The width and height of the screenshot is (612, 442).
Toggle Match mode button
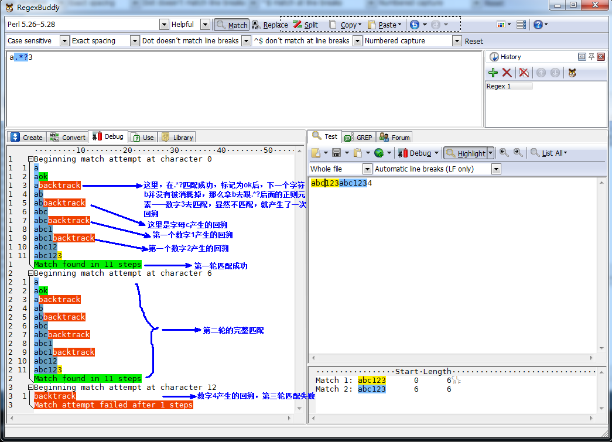click(231, 25)
